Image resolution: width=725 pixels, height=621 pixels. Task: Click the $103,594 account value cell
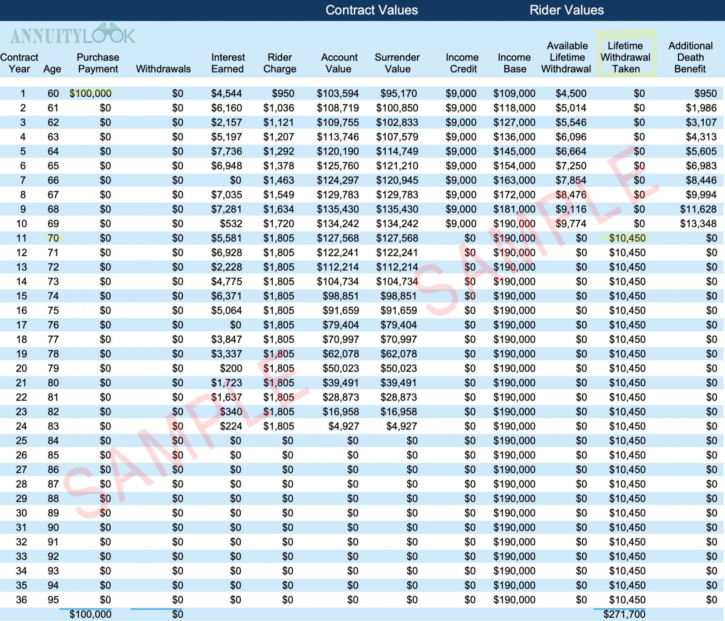[338, 93]
